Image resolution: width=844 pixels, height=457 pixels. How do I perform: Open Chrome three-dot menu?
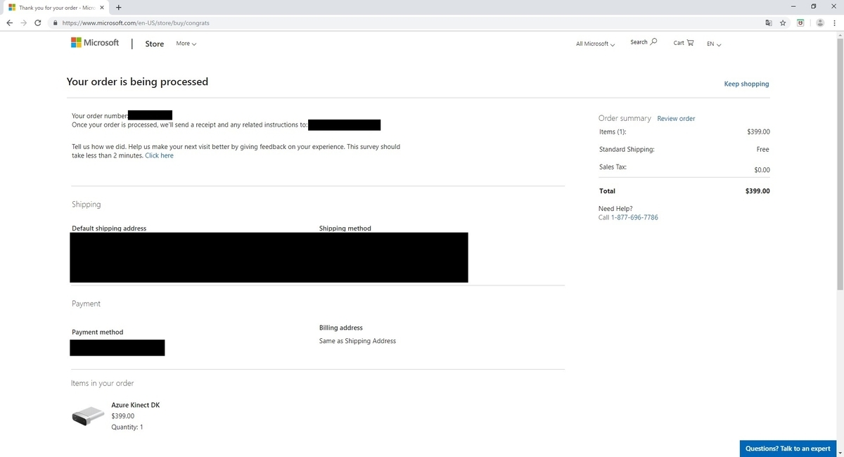(835, 22)
